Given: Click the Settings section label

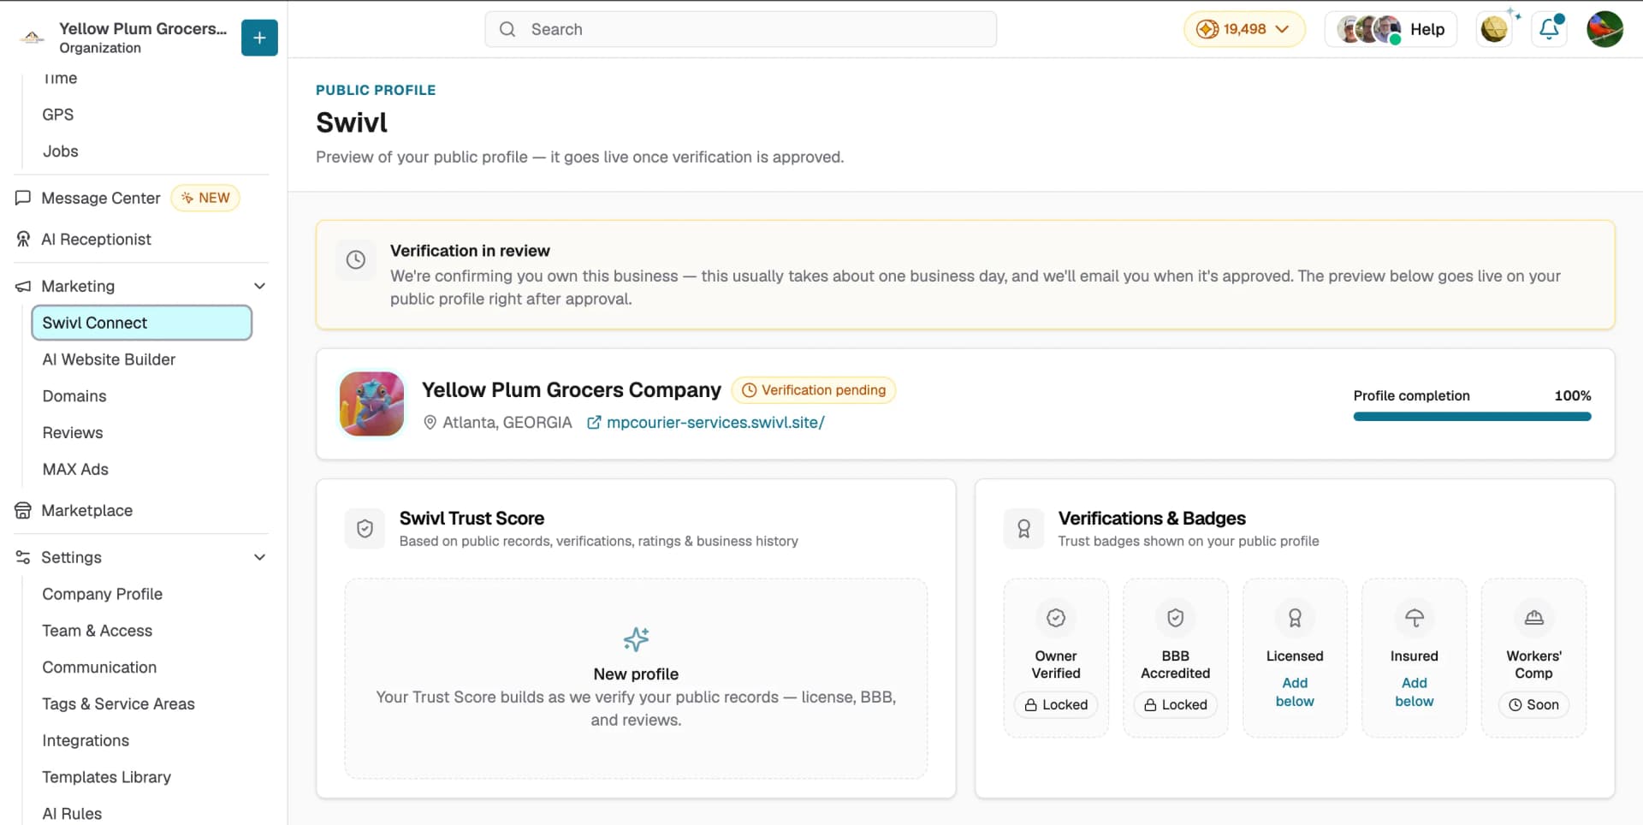Looking at the screenshot, I should tap(71, 557).
